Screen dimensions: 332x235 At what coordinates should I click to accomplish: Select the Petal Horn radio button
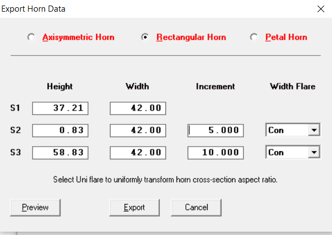254,37
